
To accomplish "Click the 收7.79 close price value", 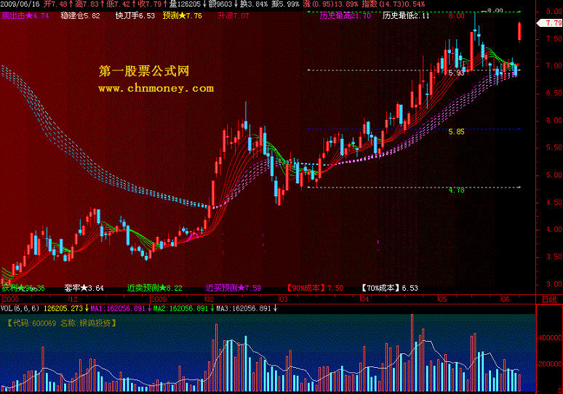I will point(153,4).
